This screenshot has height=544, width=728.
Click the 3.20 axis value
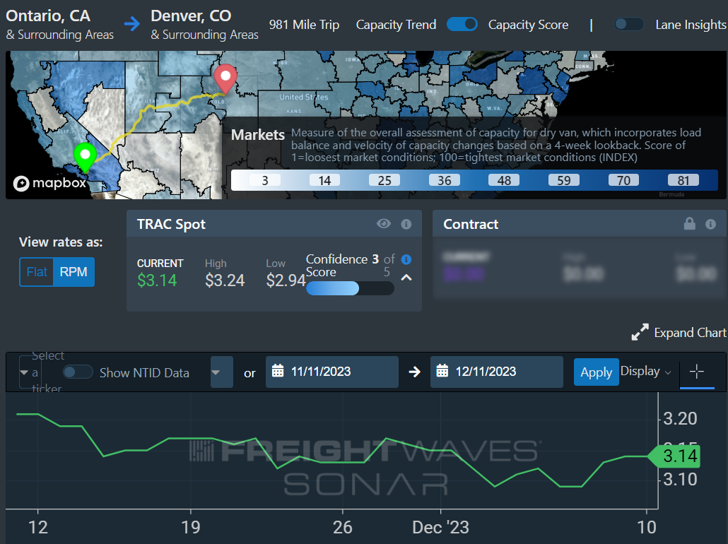click(680, 419)
